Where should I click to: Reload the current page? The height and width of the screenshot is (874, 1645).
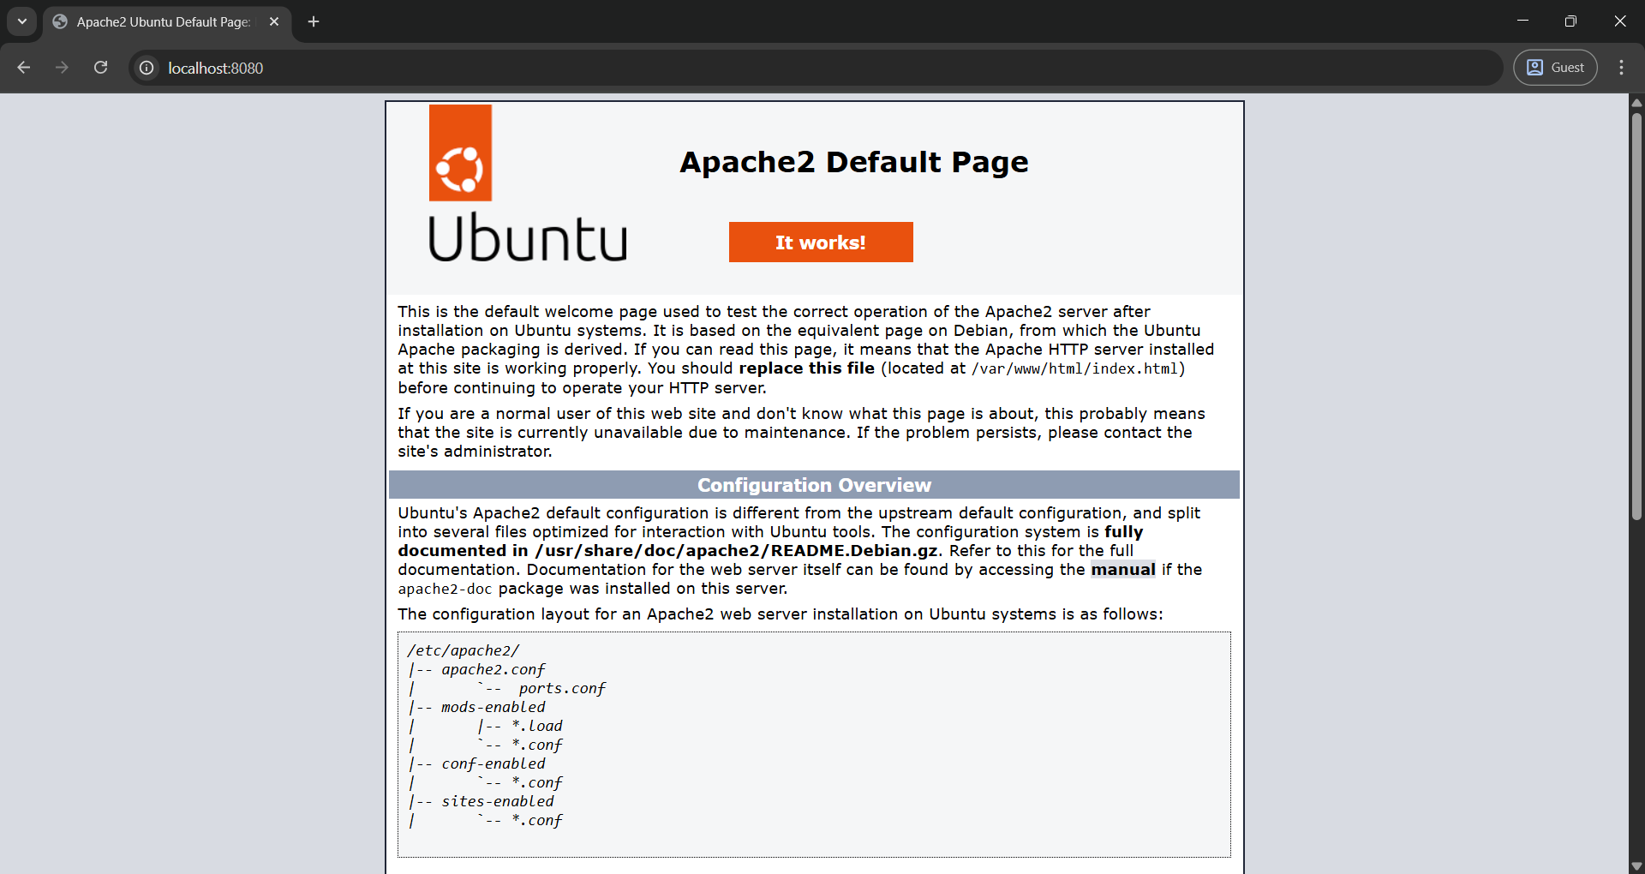click(x=100, y=68)
